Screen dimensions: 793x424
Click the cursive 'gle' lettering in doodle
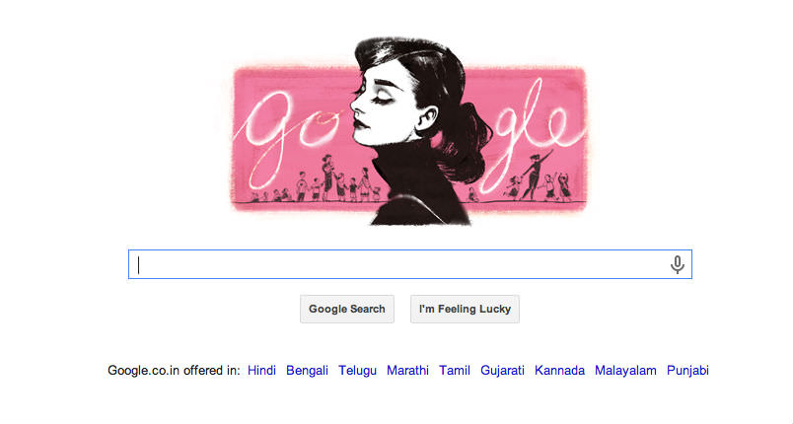531,134
